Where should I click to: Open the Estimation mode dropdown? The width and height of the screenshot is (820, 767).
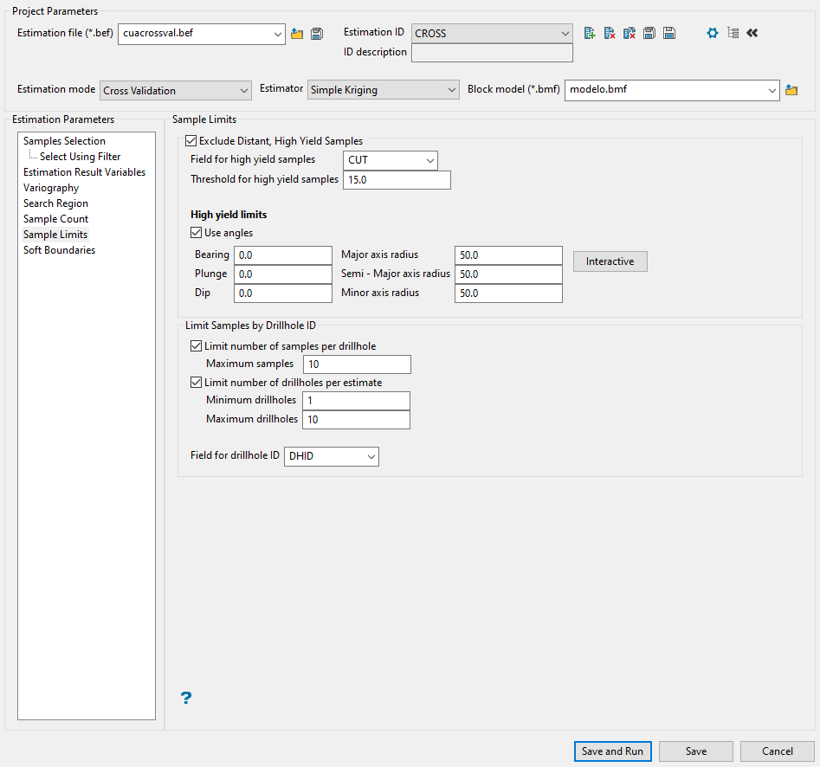coord(176,91)
